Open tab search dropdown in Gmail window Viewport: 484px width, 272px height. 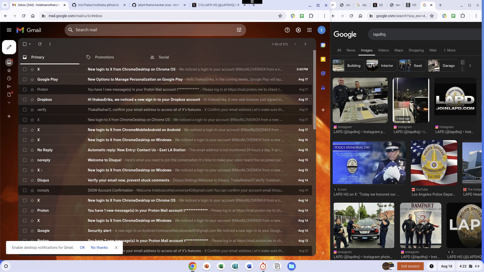tap(5, 5)
